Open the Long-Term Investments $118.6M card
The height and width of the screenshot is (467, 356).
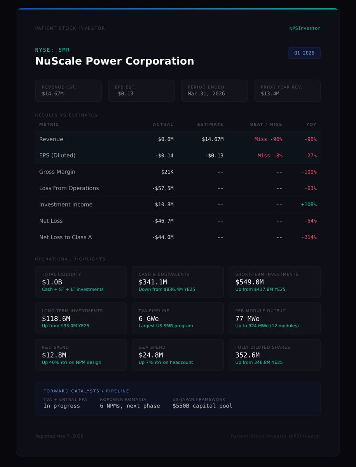coord(81,318)
